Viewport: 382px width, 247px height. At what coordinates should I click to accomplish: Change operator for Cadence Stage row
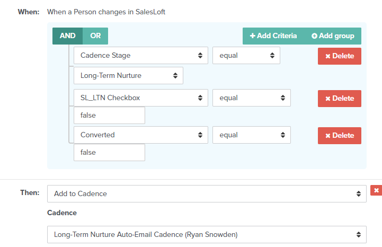click(246, 56)
